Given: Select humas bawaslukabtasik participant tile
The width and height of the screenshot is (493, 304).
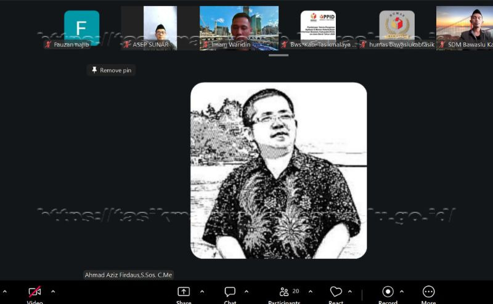Looking at the screenshot, I should click(x=397, y=28).
